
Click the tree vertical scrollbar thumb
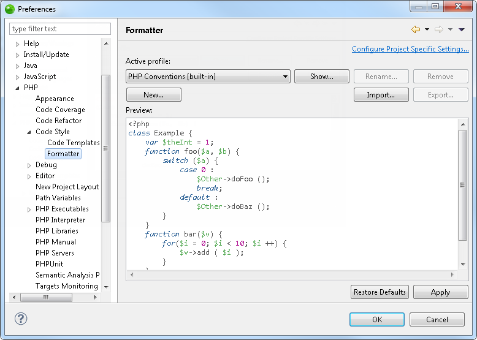(x=106, y=148)
